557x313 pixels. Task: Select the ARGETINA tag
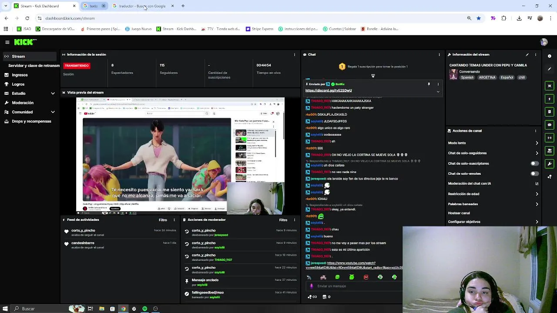coord(487,77)
